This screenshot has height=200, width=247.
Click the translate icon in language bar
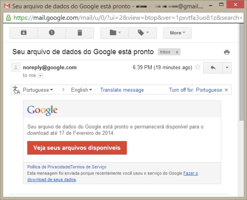coord(16,90)
